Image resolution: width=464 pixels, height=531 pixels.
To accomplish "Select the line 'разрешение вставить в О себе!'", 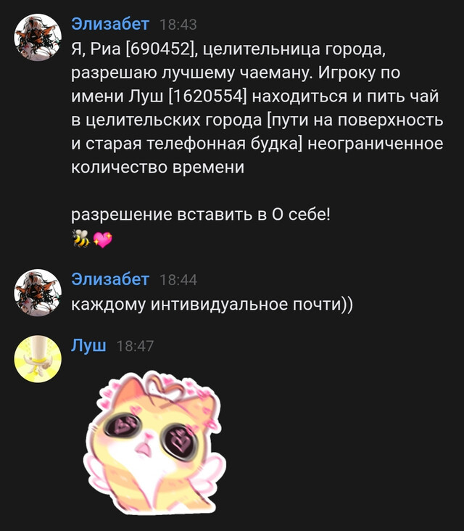I will click(200, 215).
